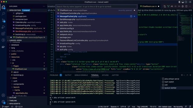
Task: Add a new terminal with plus icon
Action: [x=182, y=75]
